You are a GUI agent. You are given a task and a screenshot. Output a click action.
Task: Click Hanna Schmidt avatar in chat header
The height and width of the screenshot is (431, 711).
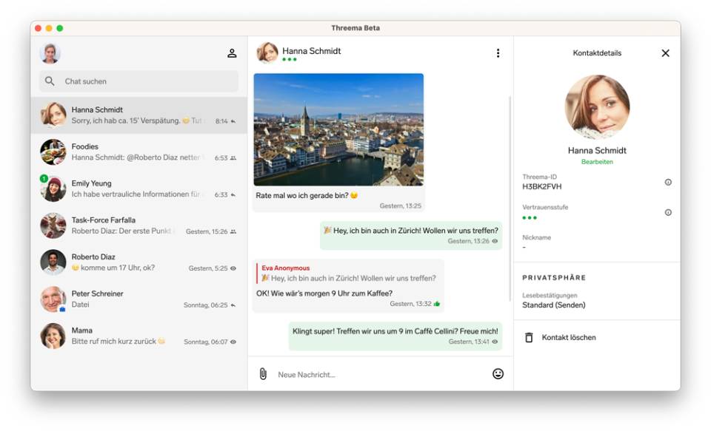(x=267, y=53)
